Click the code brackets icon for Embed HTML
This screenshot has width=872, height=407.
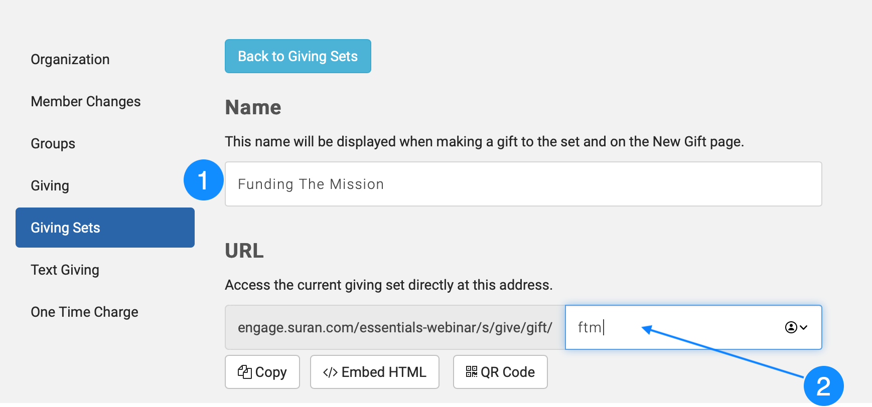click(x=330, y=372)
